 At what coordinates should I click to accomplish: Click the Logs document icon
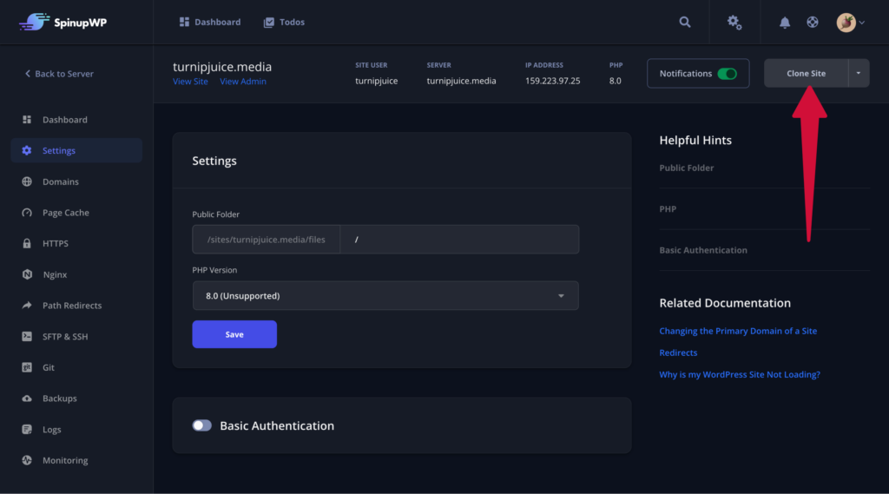pos(27,430)
